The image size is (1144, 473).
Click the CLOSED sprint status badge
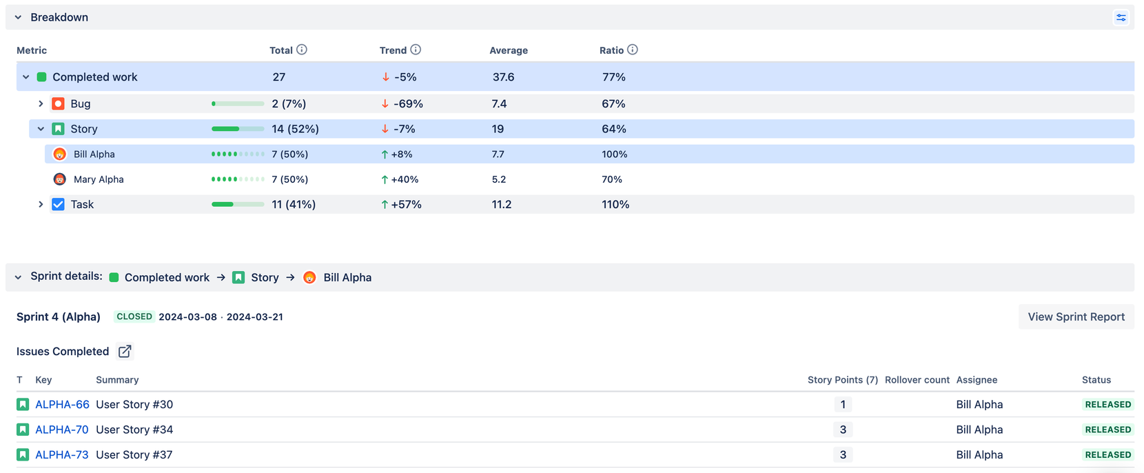pos(134,316)
